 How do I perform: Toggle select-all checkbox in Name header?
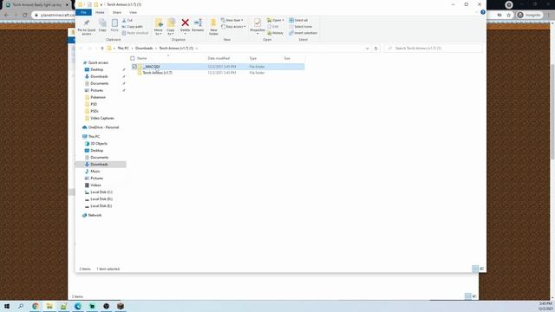pyautogui.click(x=133, y=58)
